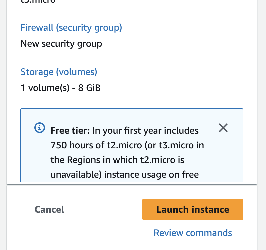Click 'In your first year includes' text

(x=145, y=131)
